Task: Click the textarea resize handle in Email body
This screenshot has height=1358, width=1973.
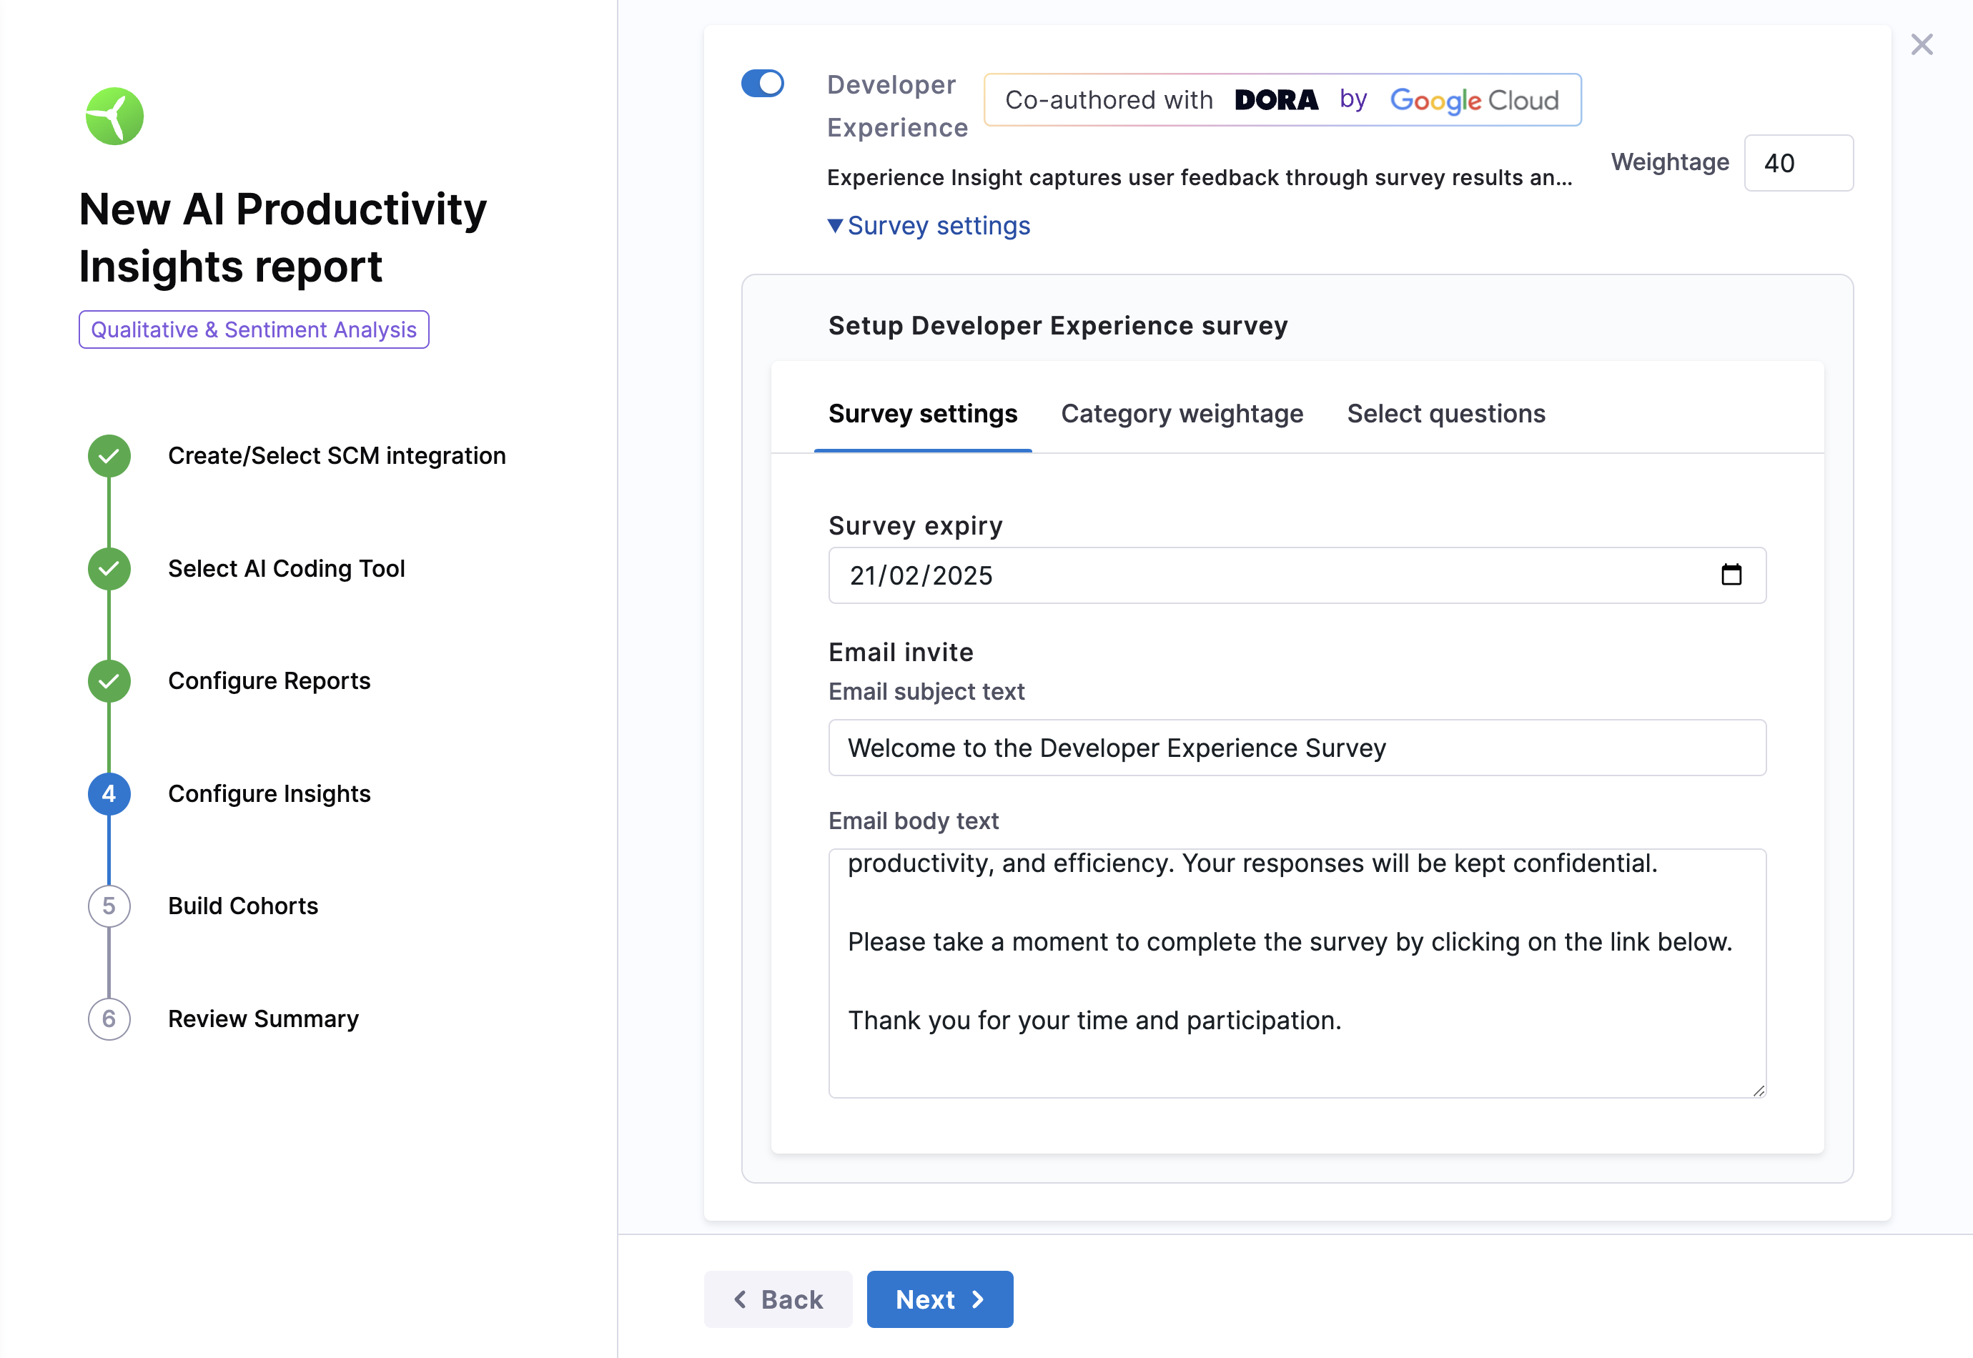Action: [x=1758, y=1090]
